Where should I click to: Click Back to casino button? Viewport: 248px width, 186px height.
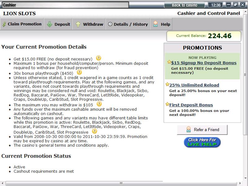(x=184, y=5)
